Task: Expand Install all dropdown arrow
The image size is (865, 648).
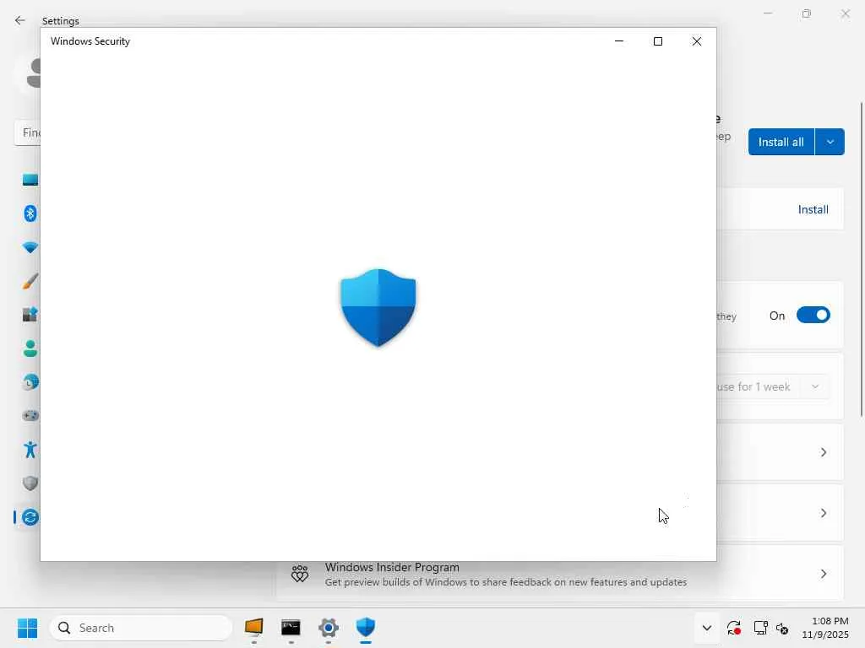Action: point(830,142)
